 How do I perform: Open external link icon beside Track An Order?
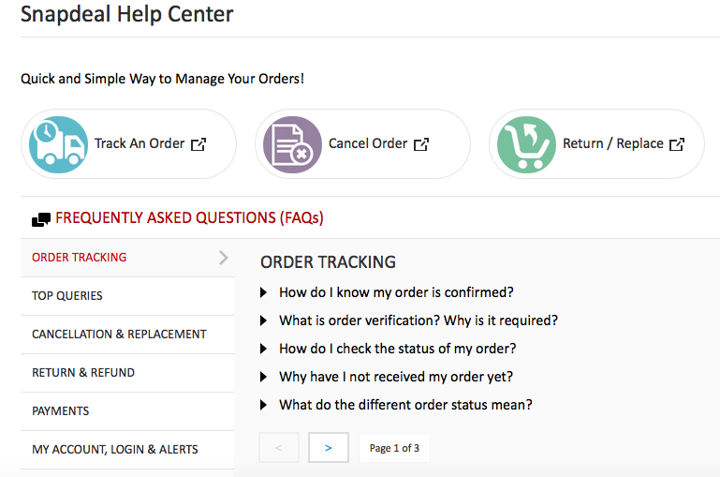[x=198, y=144]
